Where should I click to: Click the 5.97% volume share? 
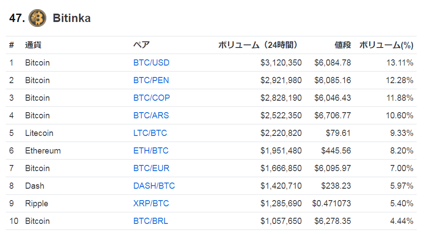tap(402, 186)
